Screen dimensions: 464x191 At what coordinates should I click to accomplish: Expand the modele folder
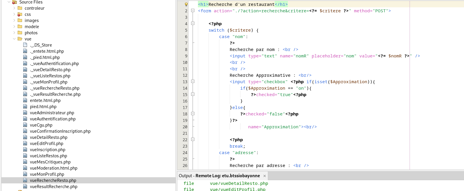pyautogui.click(x=14, y=27)
